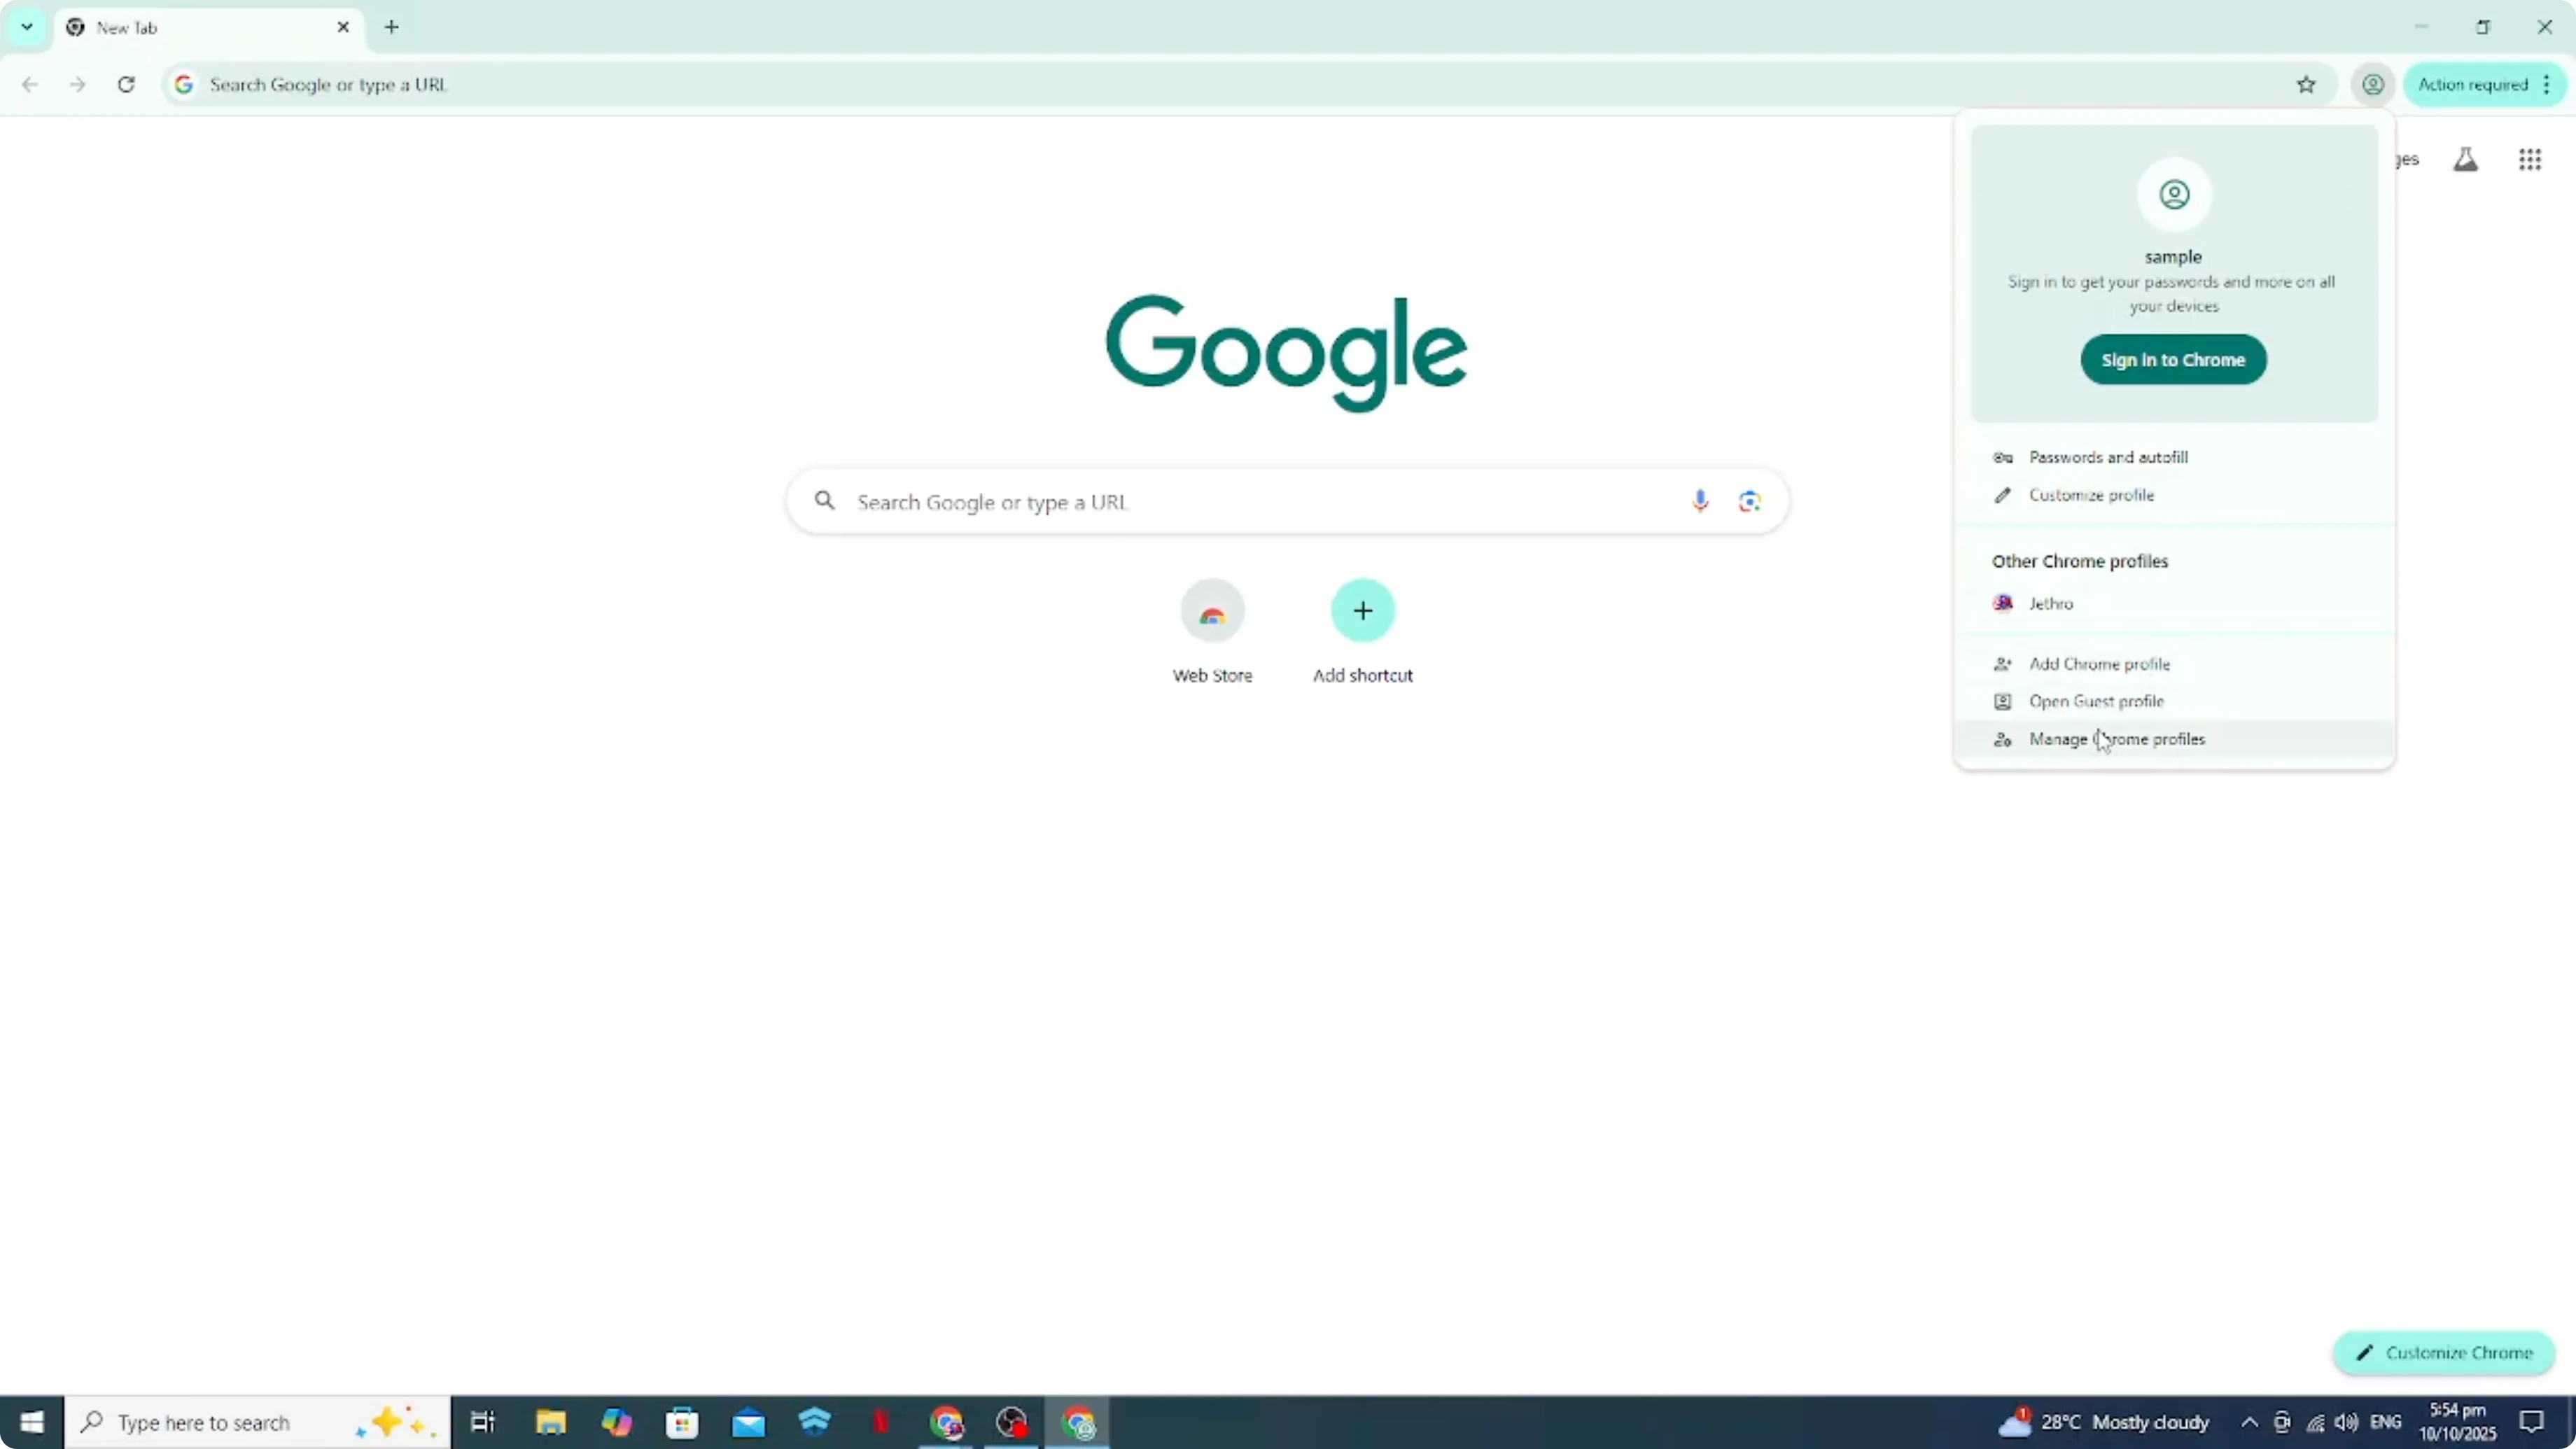The width and height of the screenshot is (2576, 1449).
Task: Open the tab search dropdown arrow
Action: click(26, 27)
